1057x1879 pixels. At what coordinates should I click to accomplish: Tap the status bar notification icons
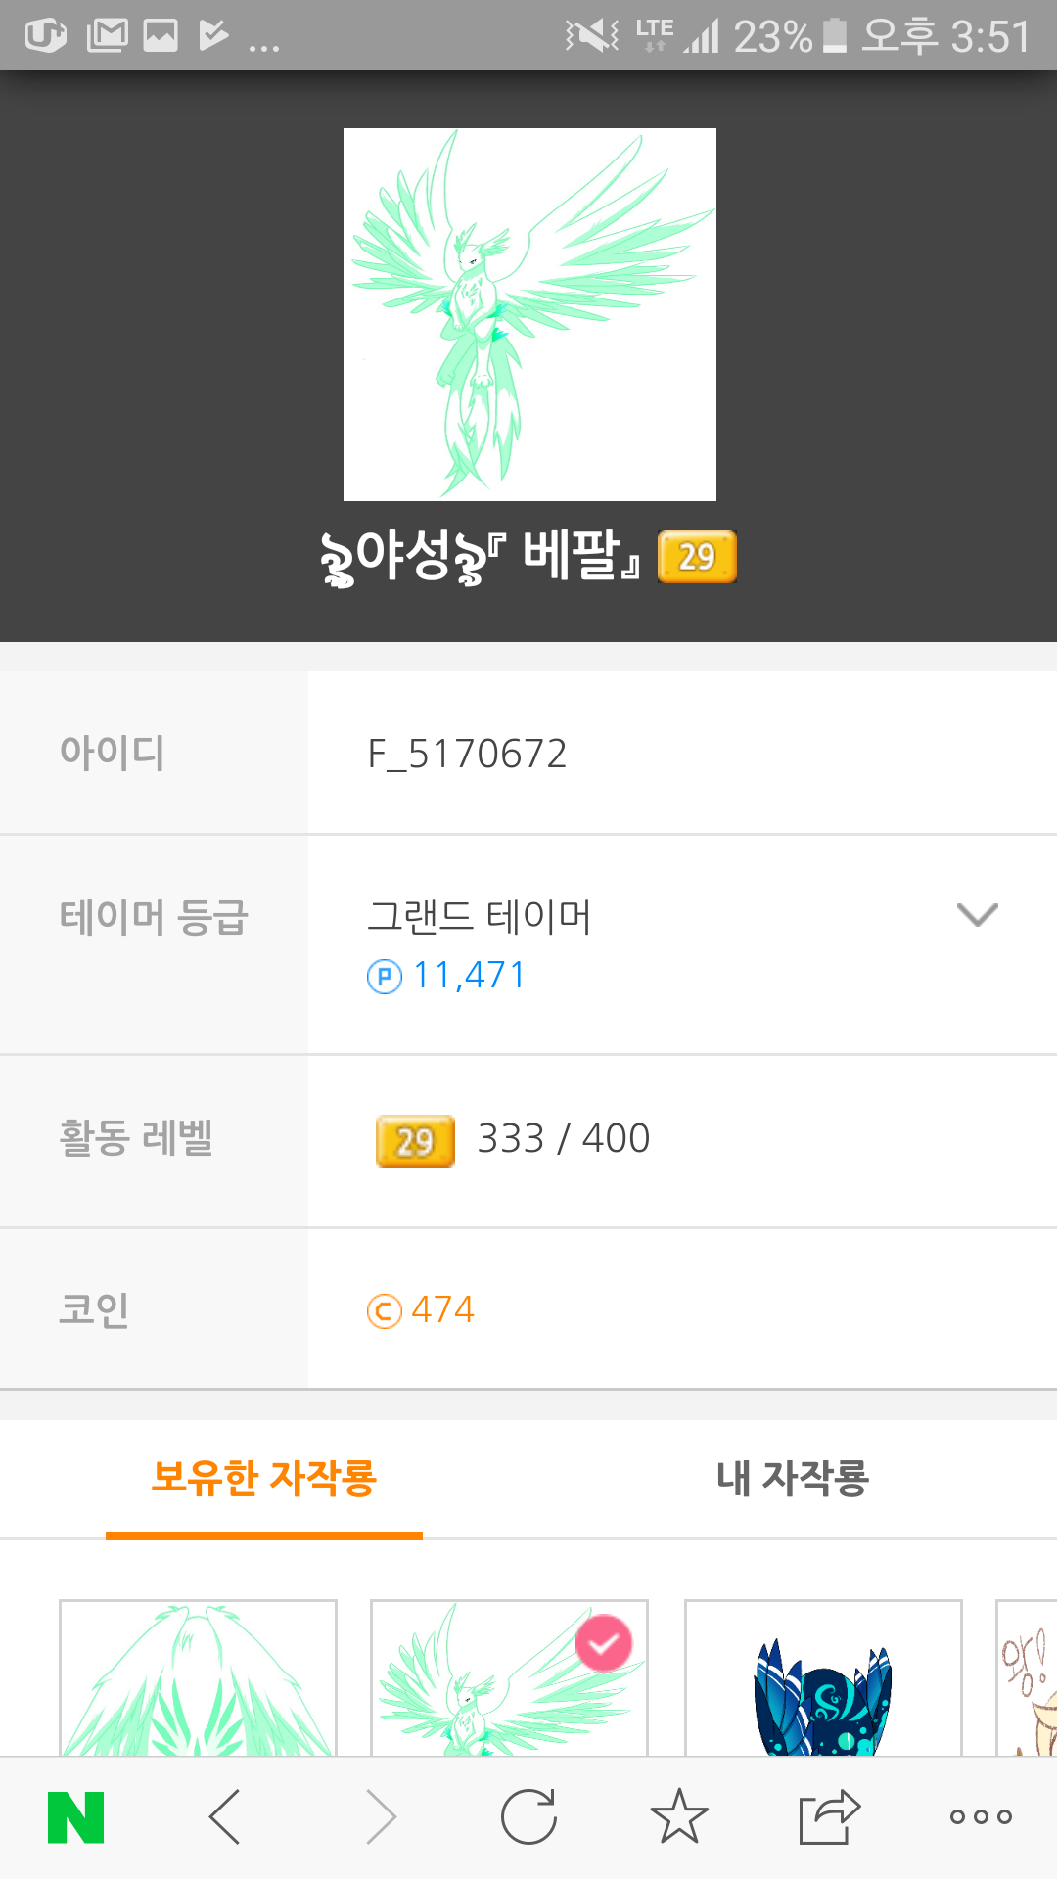pyautogui.click(x=152, y=36)
